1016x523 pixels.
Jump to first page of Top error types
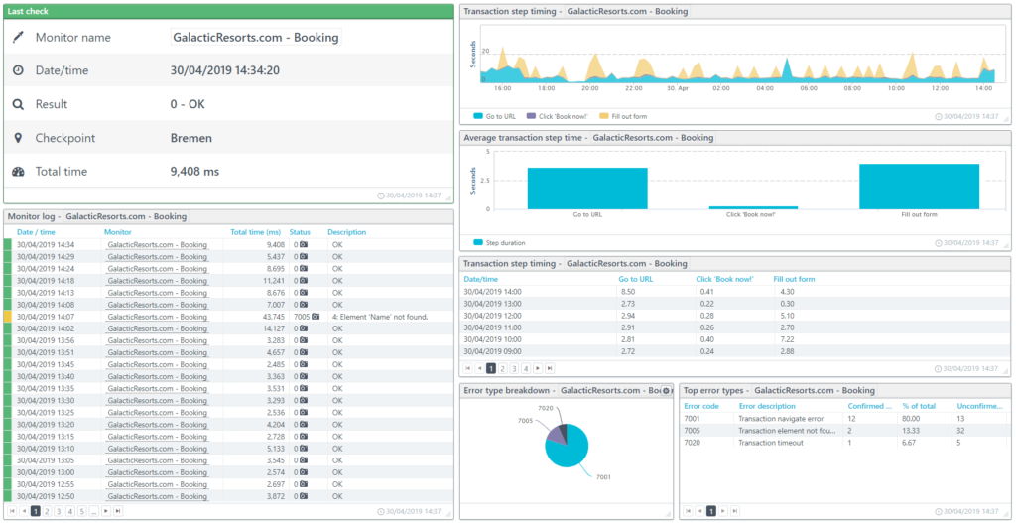pos(689,511)
